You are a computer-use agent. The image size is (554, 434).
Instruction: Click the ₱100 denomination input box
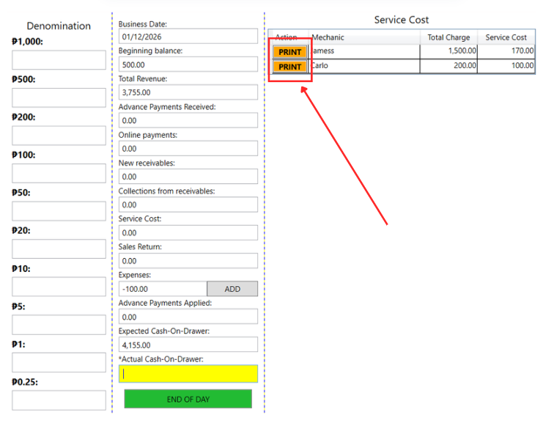coord(59,173)
